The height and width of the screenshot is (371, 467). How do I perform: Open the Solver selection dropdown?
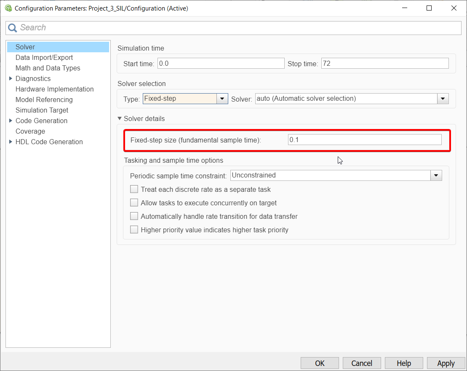tap(442, 99)
